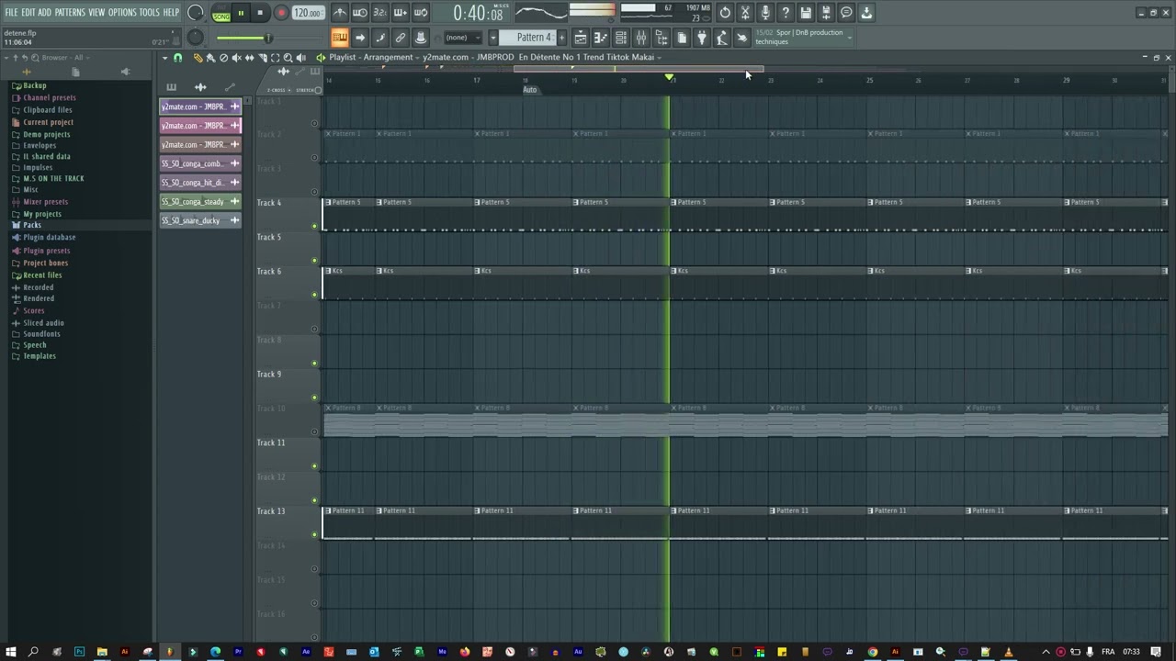Mute Track 5 using its green dot
This screenshot has width=1176, height=661.
(x=314, y=261)
